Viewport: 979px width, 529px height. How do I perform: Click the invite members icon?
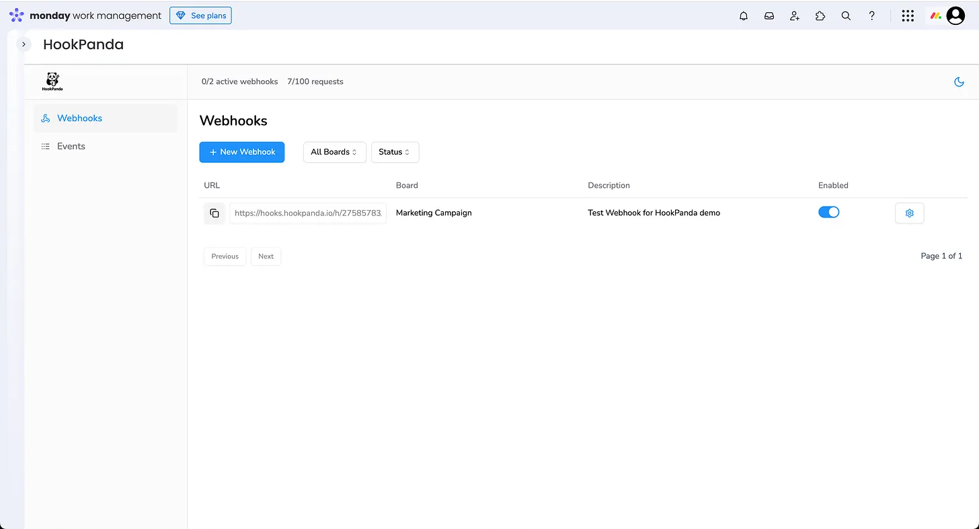[794, 16]
